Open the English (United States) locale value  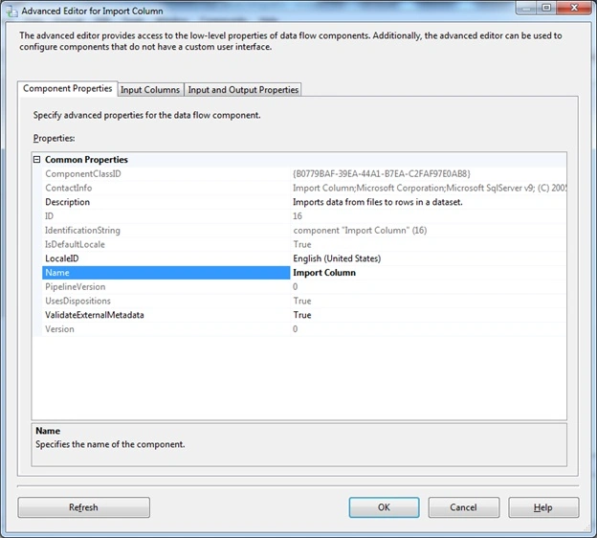coord(429,258)
